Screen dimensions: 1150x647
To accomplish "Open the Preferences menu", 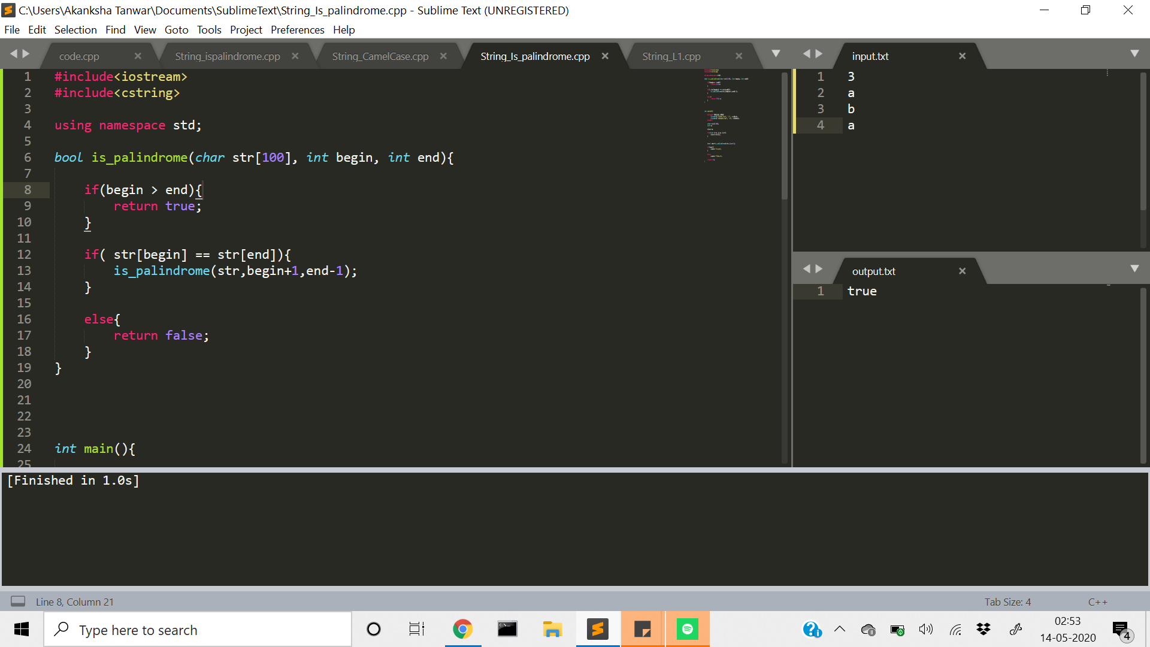I will tap(297, 29).
